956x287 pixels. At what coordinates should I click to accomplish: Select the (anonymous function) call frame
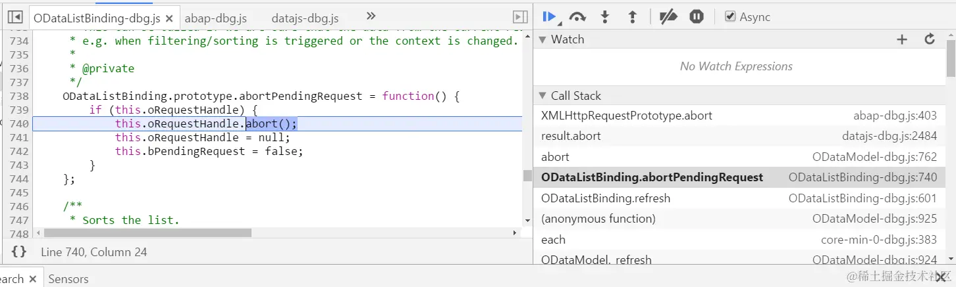click(x=739, y=219)
